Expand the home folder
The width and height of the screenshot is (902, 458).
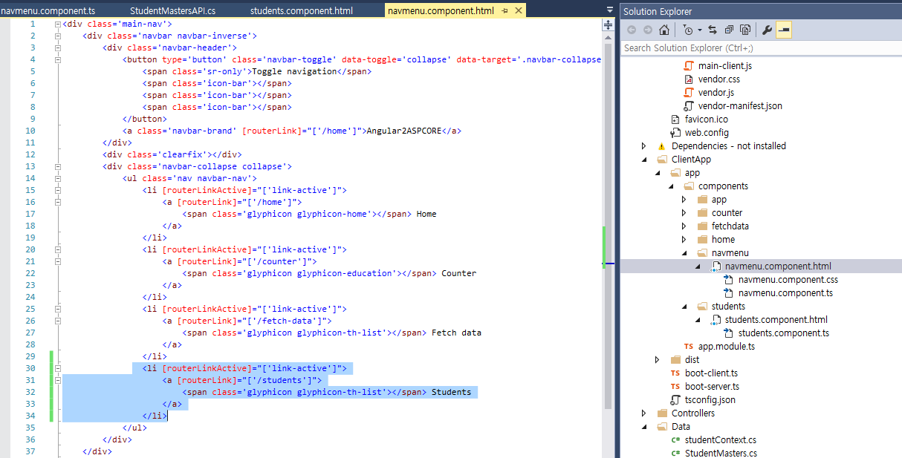pyautogui.click(x=684, y=240)
